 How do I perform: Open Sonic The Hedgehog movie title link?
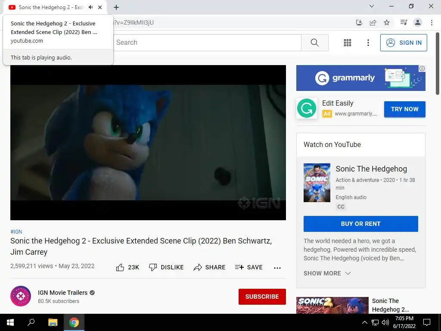click(x=371, y=169)
